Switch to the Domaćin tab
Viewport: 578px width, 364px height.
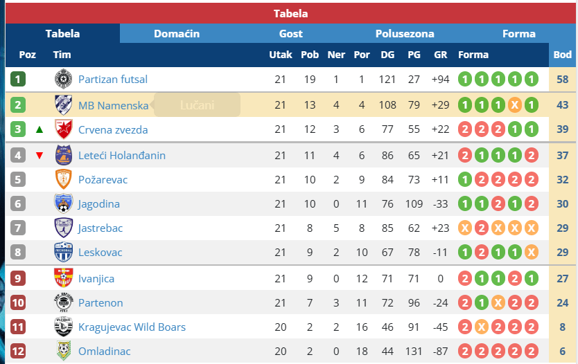click(177, 33)
